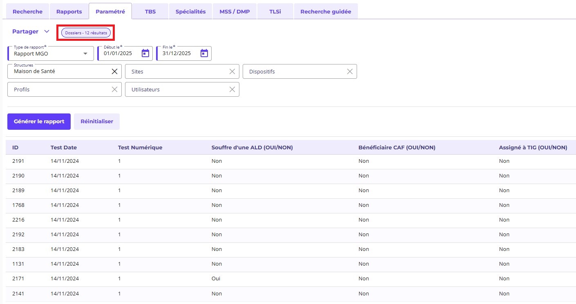The height and width of the screenshot is (304, 576).
Task: Click the Dossiers - 12 résultats badge
Action: tap(86, 33)
